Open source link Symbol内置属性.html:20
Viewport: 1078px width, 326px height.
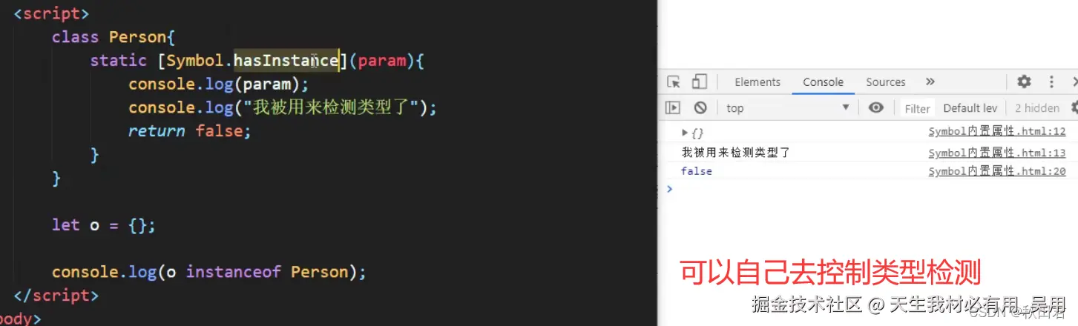pos(997,171)
